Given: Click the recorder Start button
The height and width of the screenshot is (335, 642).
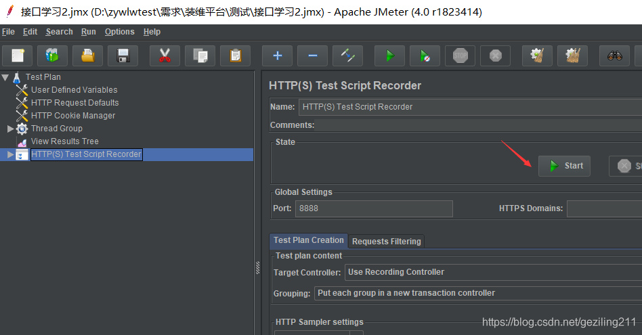Looking at the screenshot, I should pyautogui.click(x=564, y=166).
